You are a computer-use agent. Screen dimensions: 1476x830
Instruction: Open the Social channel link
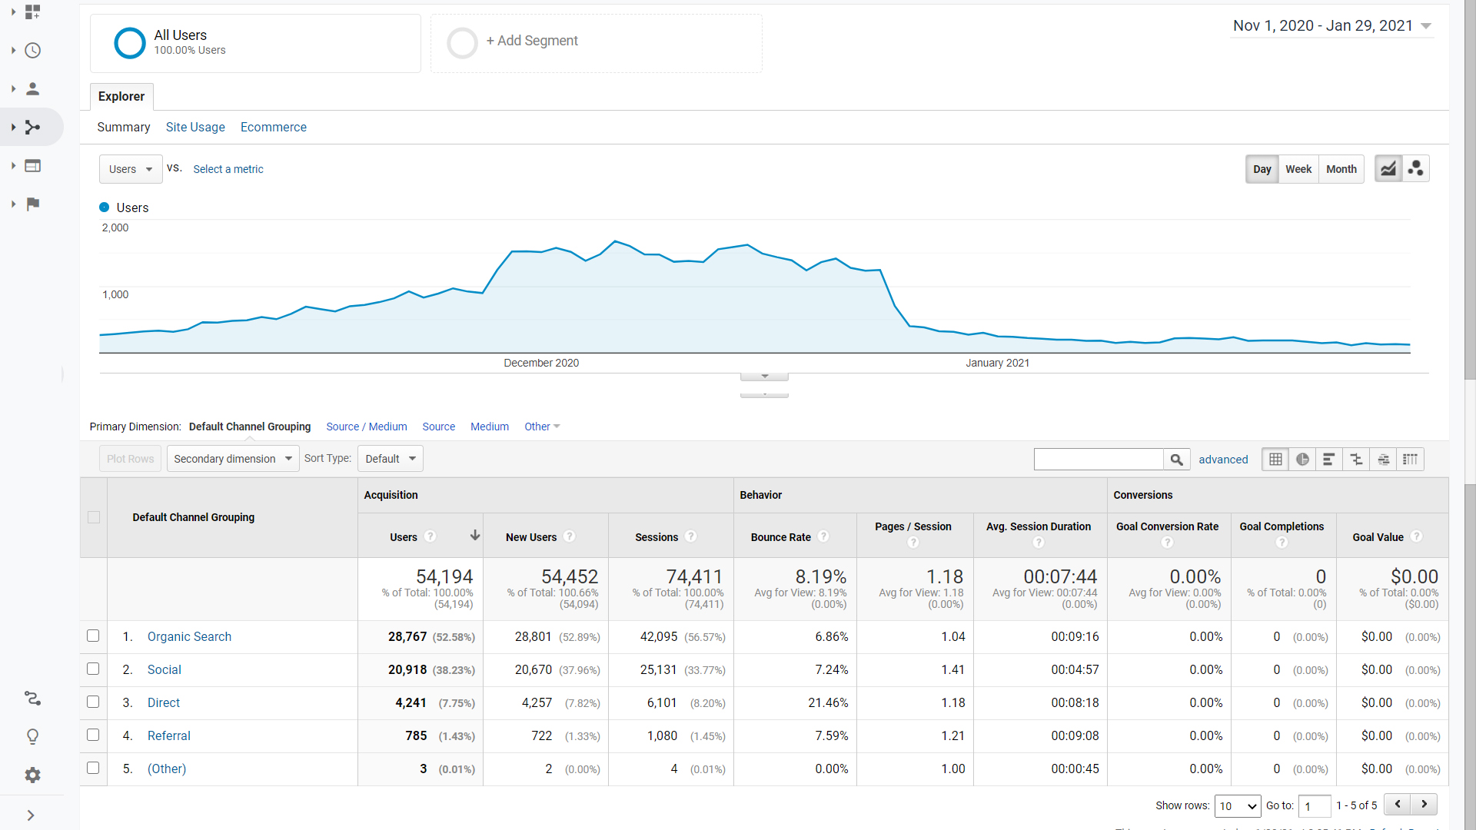165,670
